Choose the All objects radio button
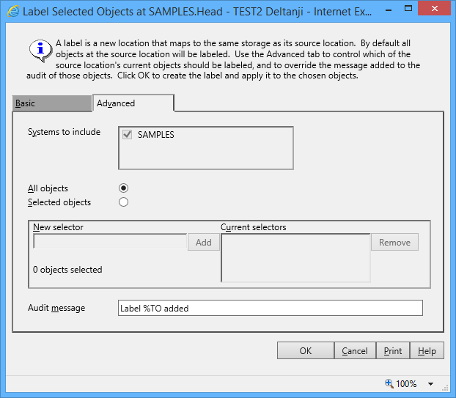 click(x=123, y=188)
